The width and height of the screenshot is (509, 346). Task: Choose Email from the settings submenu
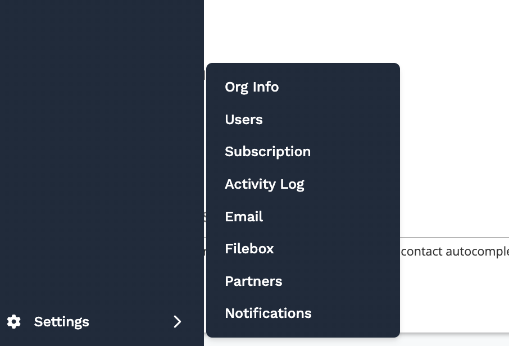pyautogui.click(x=244, y=217)
